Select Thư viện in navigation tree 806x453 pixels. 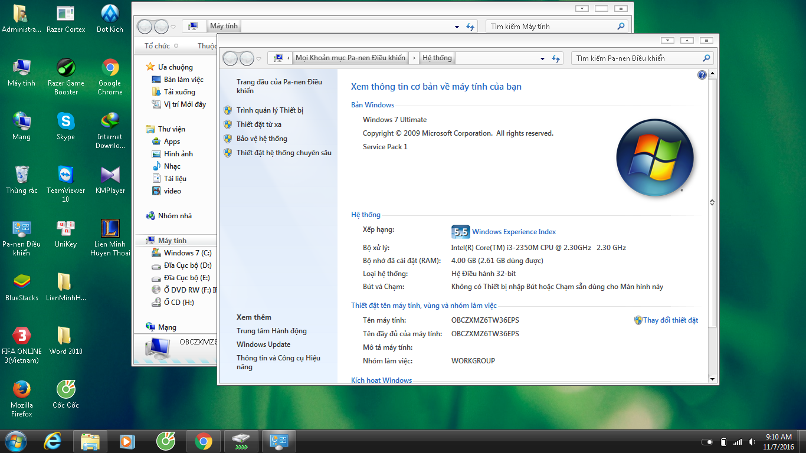[x=172, y=129]
